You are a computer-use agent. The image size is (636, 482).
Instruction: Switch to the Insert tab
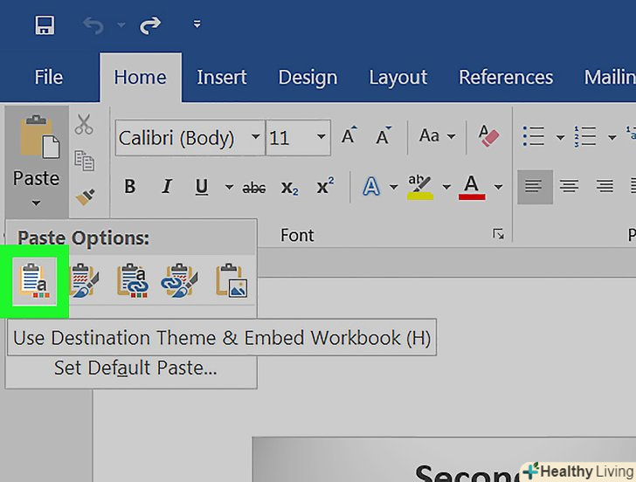coord(222,77)
